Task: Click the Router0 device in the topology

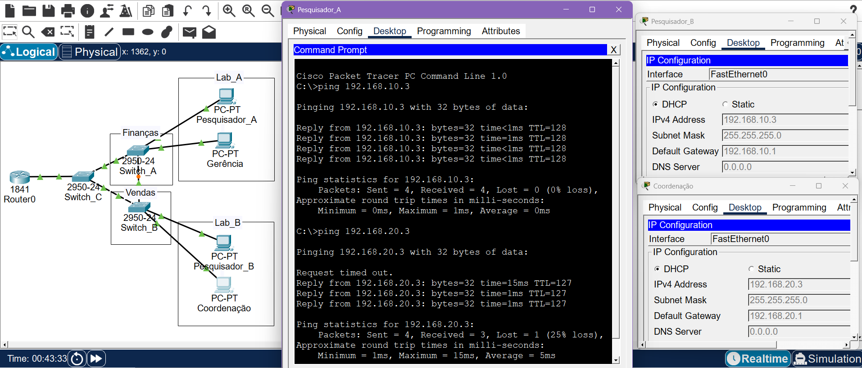Action: (x=20, y=177)
